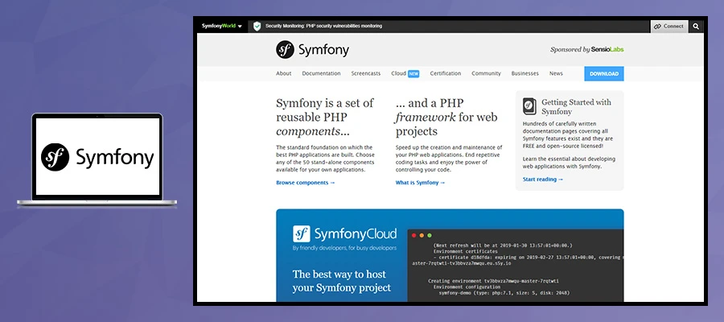Image resolution: width=724 pixels, height=322 pixels.
Task: Click the Symfony logo on laptop screen
Action: tap(97, 158)
